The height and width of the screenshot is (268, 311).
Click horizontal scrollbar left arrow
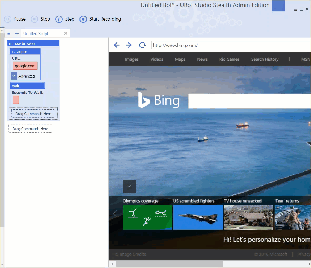112,264
